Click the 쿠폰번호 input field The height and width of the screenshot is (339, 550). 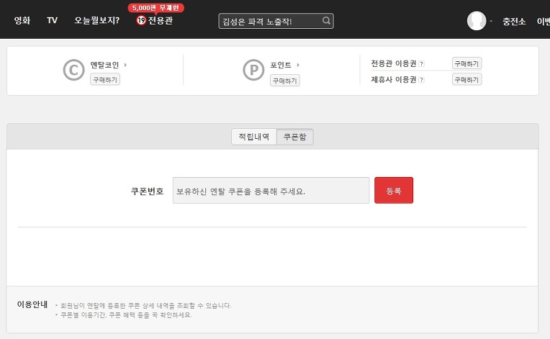[271, 190]
